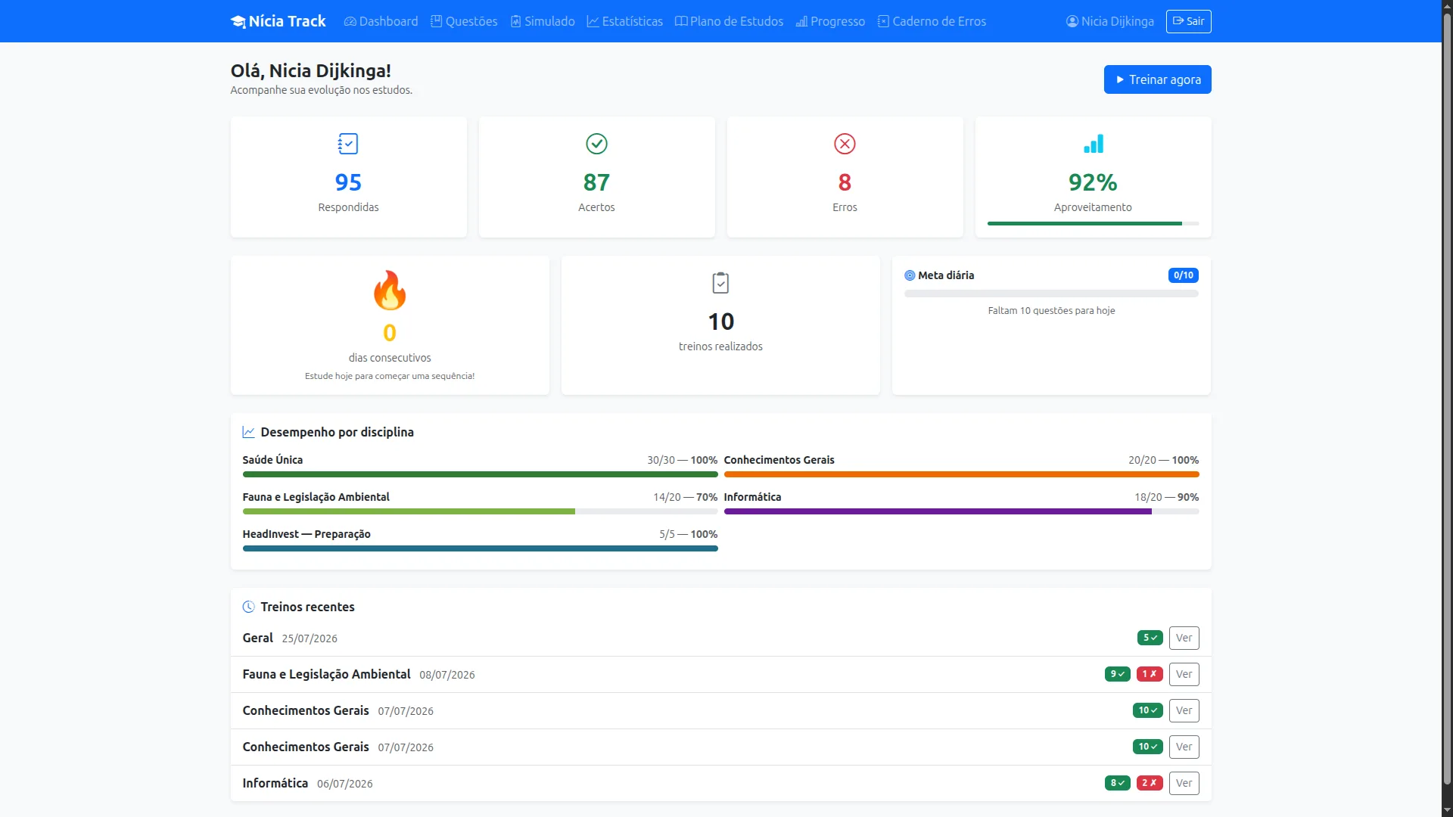Click the Estatísticas line graph icon

click(x=593, y=21)
